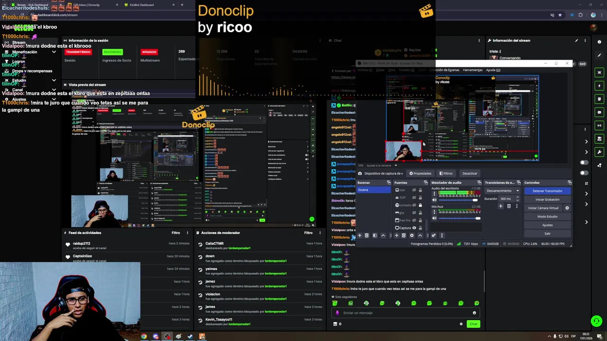The width and height of the screenshot is (607, 341).
Task: Open audio mixer menu dots beside gears icon
Action: coord(442,235)
